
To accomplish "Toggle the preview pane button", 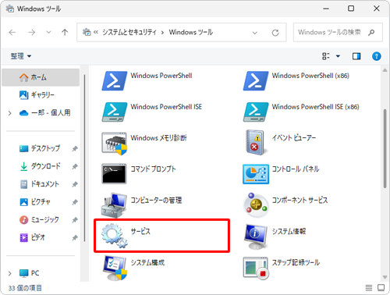I will click(x=356, y=56).
